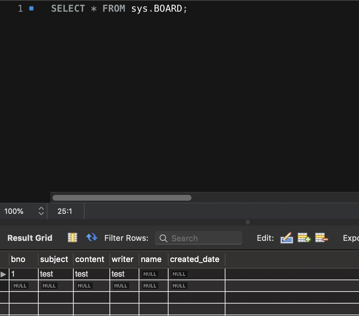359x316 pixels.
Task: Click the Edit label in result toolbar
Action: point(265,238)
